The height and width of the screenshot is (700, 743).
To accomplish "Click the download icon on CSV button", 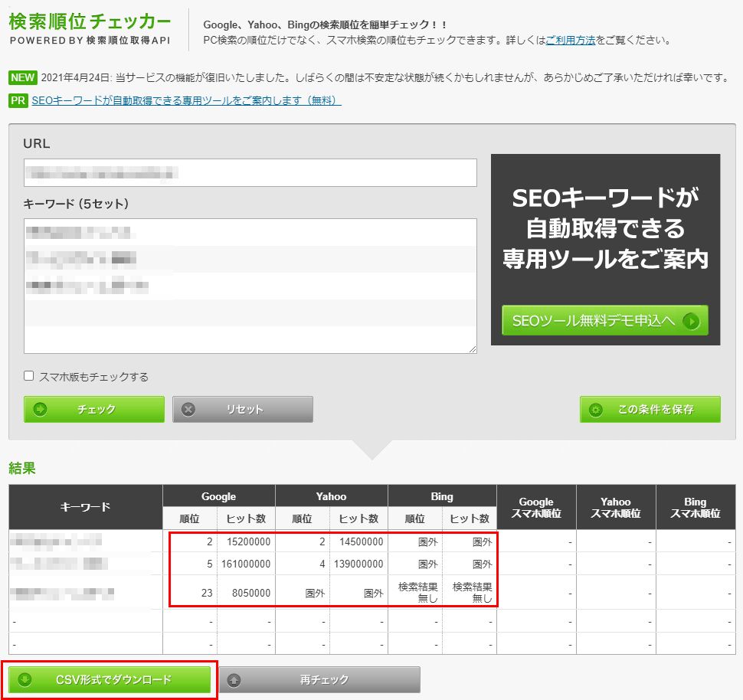I will (x=25, y=679).
